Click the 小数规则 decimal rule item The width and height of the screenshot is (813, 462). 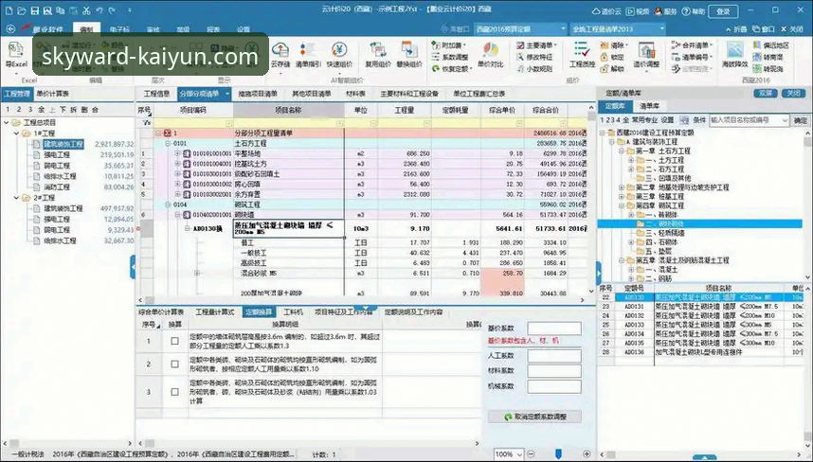click(534, 68)
